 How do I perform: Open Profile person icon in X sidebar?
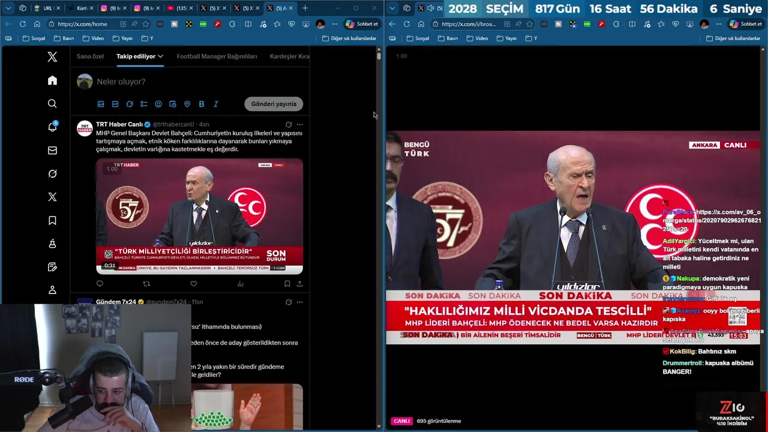coord(52,290)
